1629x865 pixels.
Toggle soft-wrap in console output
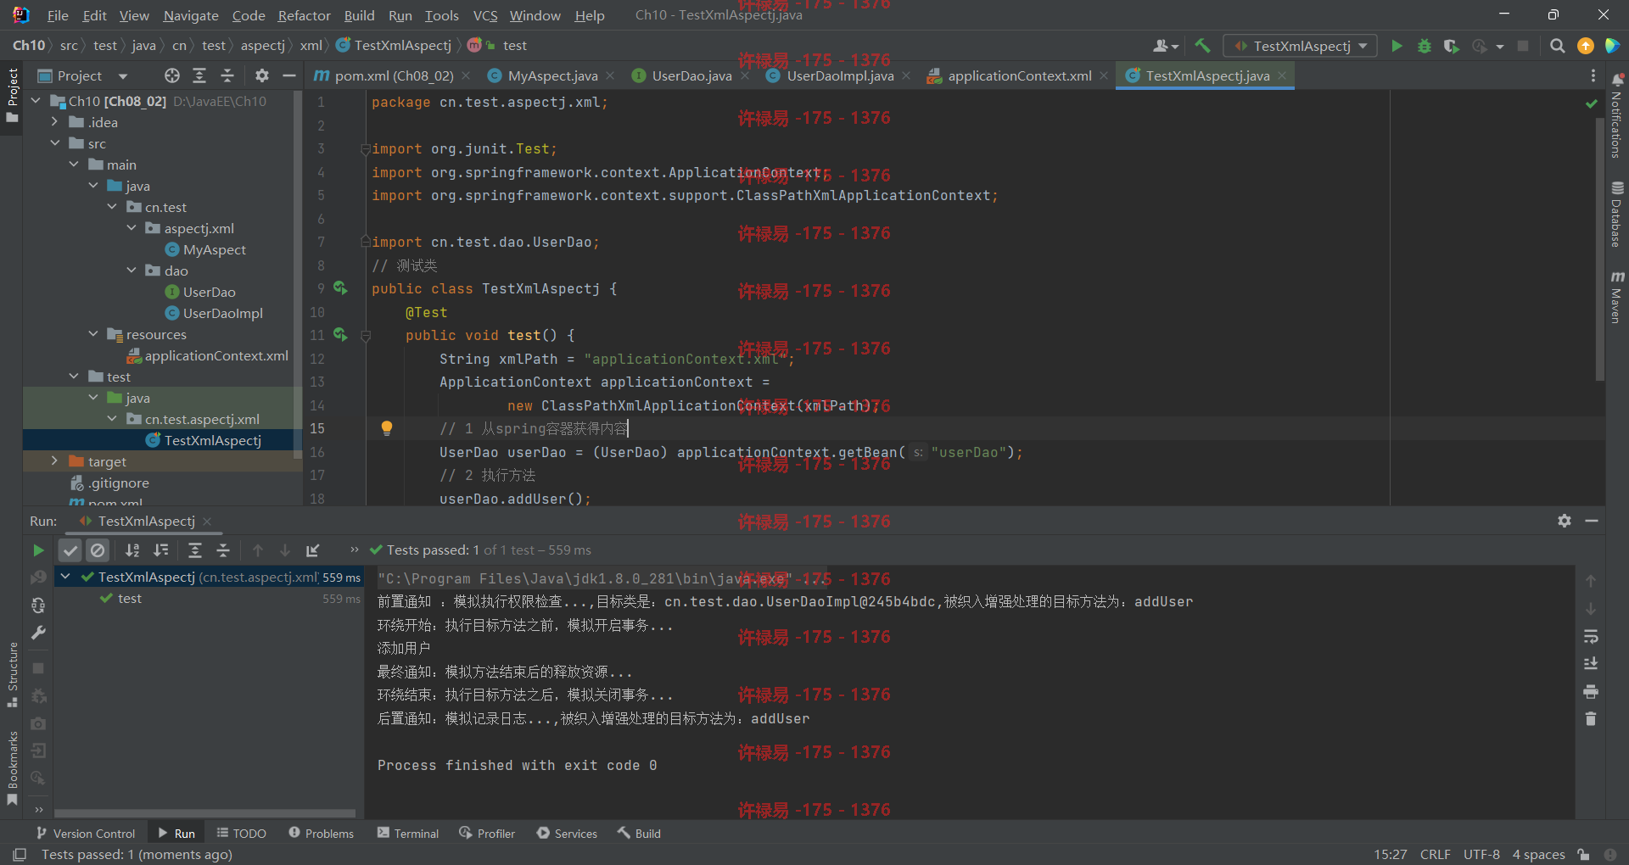[x=1591, y=636]
